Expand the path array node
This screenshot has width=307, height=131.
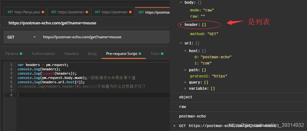[x=186, y=70]
